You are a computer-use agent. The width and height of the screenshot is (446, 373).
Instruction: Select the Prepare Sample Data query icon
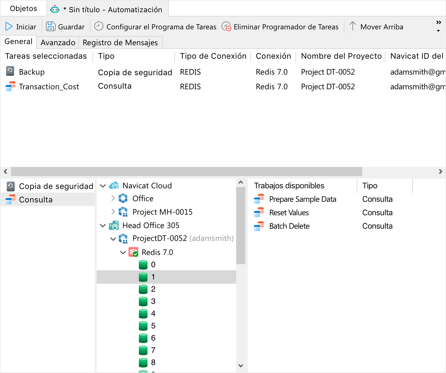click(x=259, y=199)
